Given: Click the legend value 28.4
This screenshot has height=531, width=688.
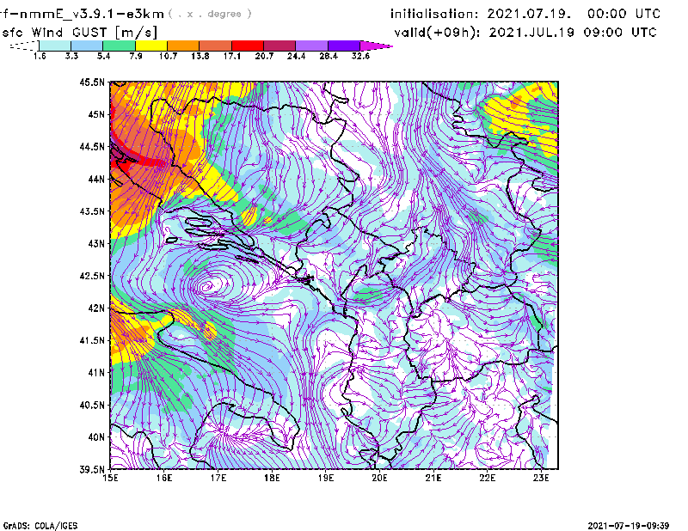Looking at the screenshot, I should tap(329, 56).
